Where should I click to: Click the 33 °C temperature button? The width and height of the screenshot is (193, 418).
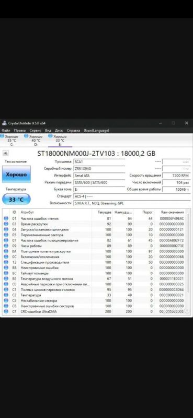tap(16, 199)
